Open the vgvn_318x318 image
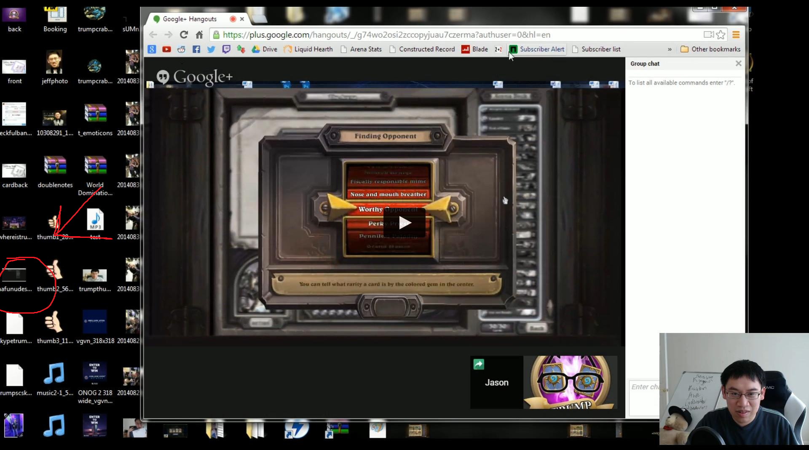Image resolution: width=809 pixels, height=450 pixels. (x=95, y=328)
